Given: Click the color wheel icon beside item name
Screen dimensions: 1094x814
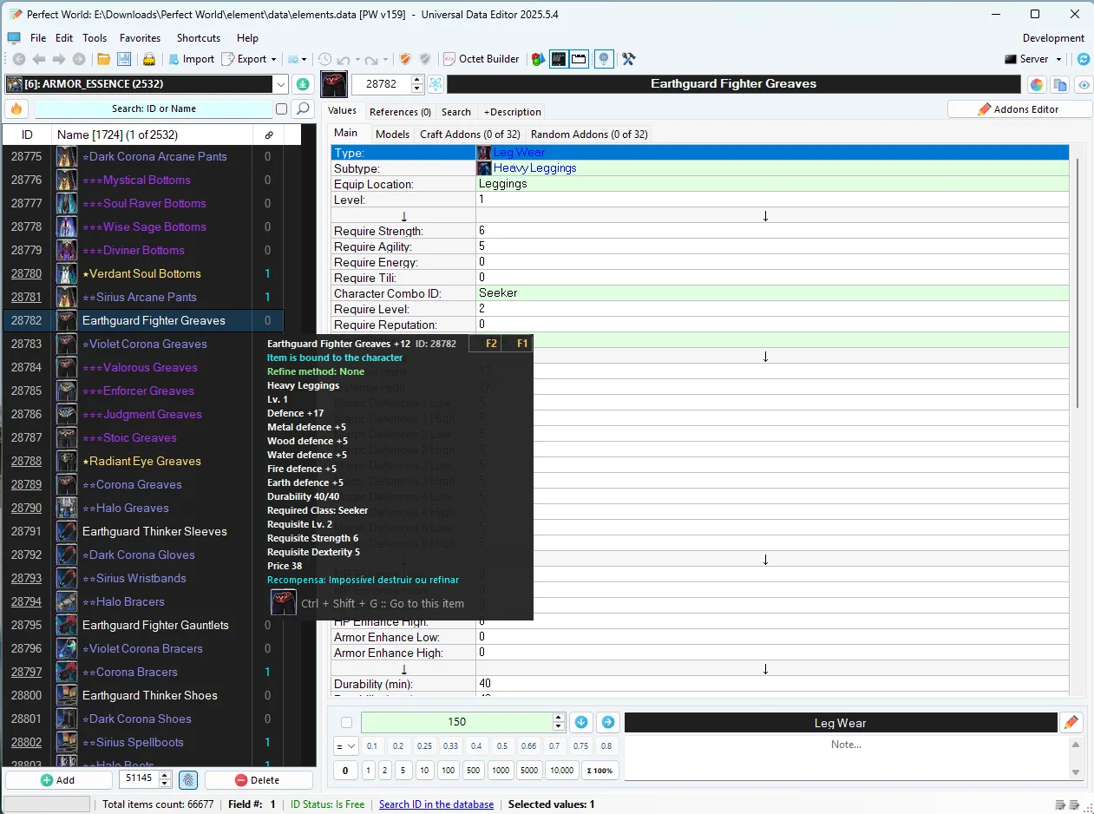Looking at the screenshot, I should (x=1036, y=84).
